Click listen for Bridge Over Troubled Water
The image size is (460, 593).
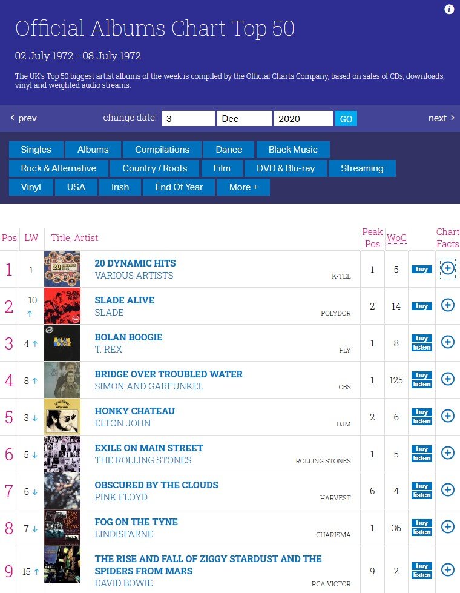(422, 384)
